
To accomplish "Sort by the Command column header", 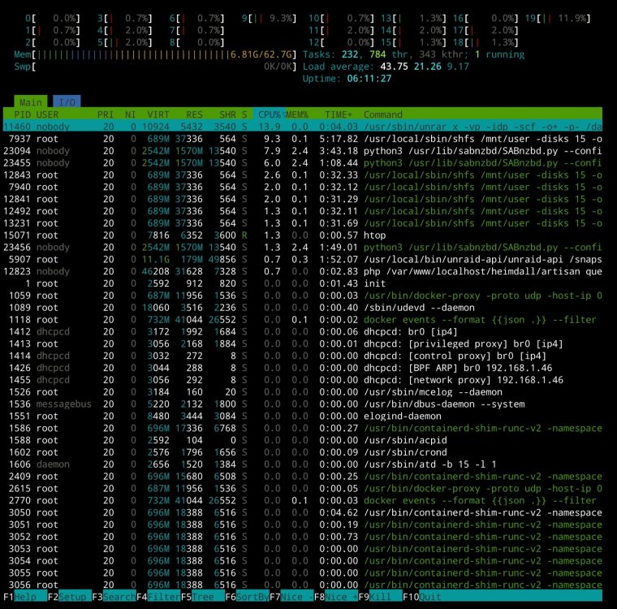I will coord(383,114).
